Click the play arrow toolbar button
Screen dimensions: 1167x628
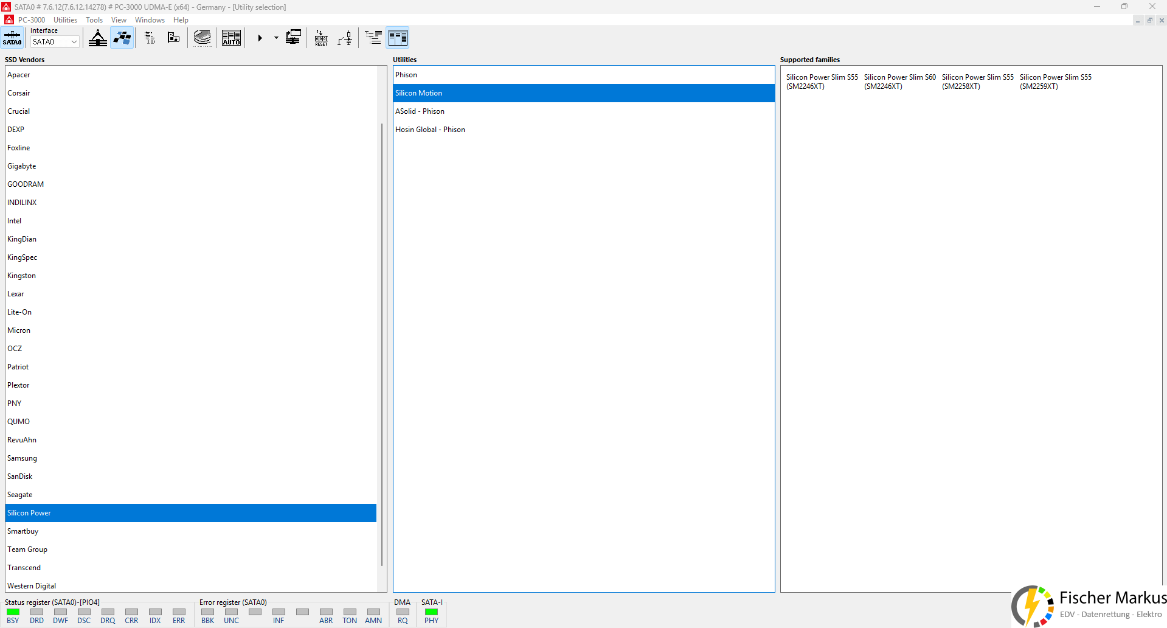(260, 38)
